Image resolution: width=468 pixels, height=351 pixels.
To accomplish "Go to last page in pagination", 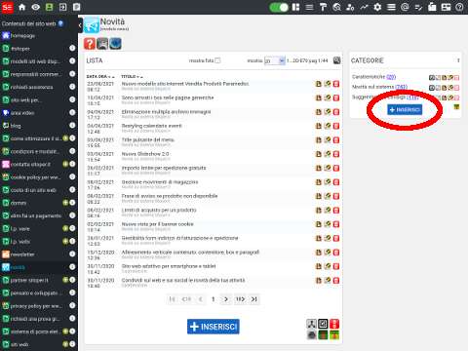I will (x=254, y=299).
